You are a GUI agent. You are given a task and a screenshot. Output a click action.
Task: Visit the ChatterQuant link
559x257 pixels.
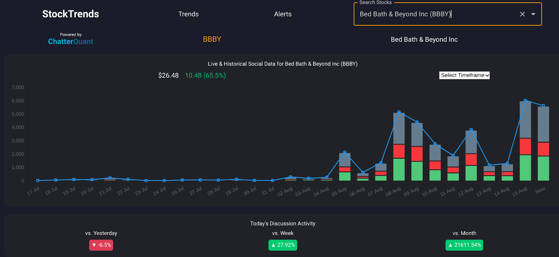pyautogui.click(x=71, y=41)
